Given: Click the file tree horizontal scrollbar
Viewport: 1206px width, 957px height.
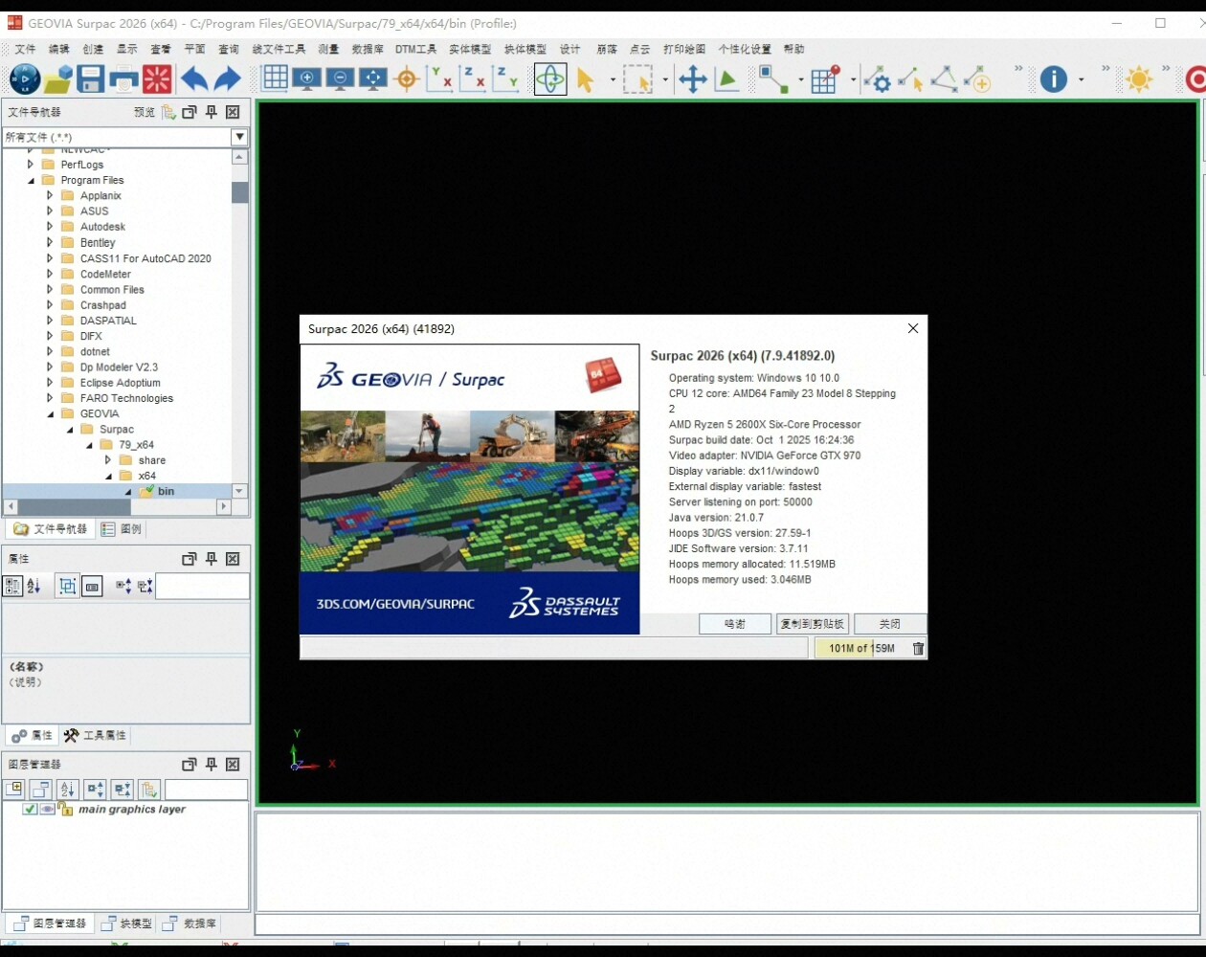Looking at the screenshot, I should [118, 506].
